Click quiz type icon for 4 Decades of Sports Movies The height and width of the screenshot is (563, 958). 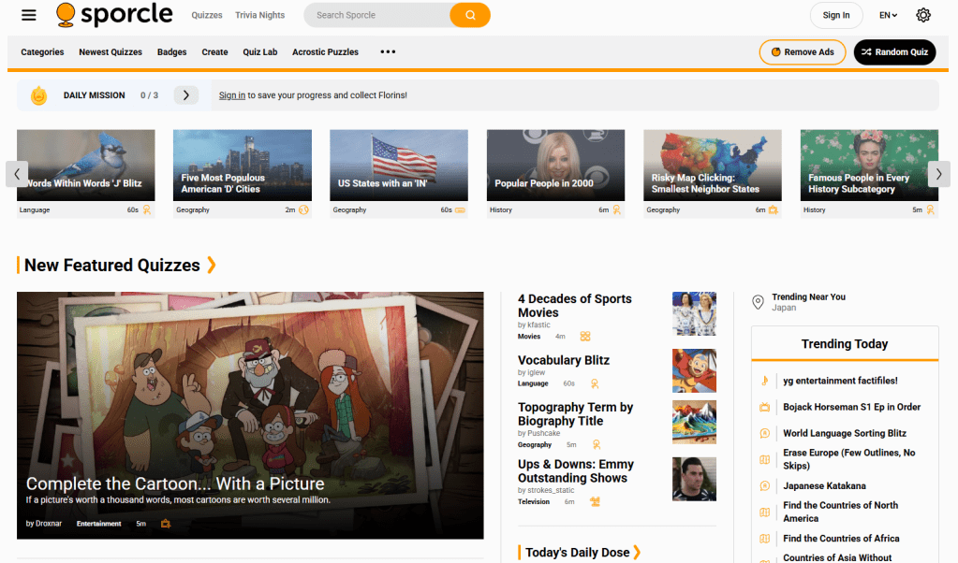pos(585,336)
